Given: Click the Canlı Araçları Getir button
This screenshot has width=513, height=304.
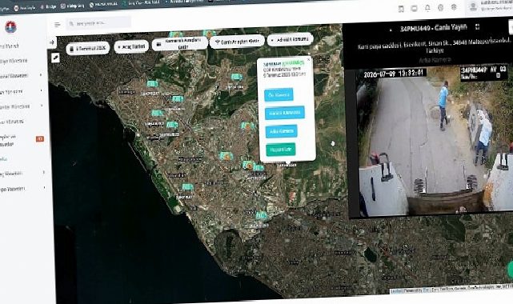Looking at the screenshot, I should (x=237, y=42).
